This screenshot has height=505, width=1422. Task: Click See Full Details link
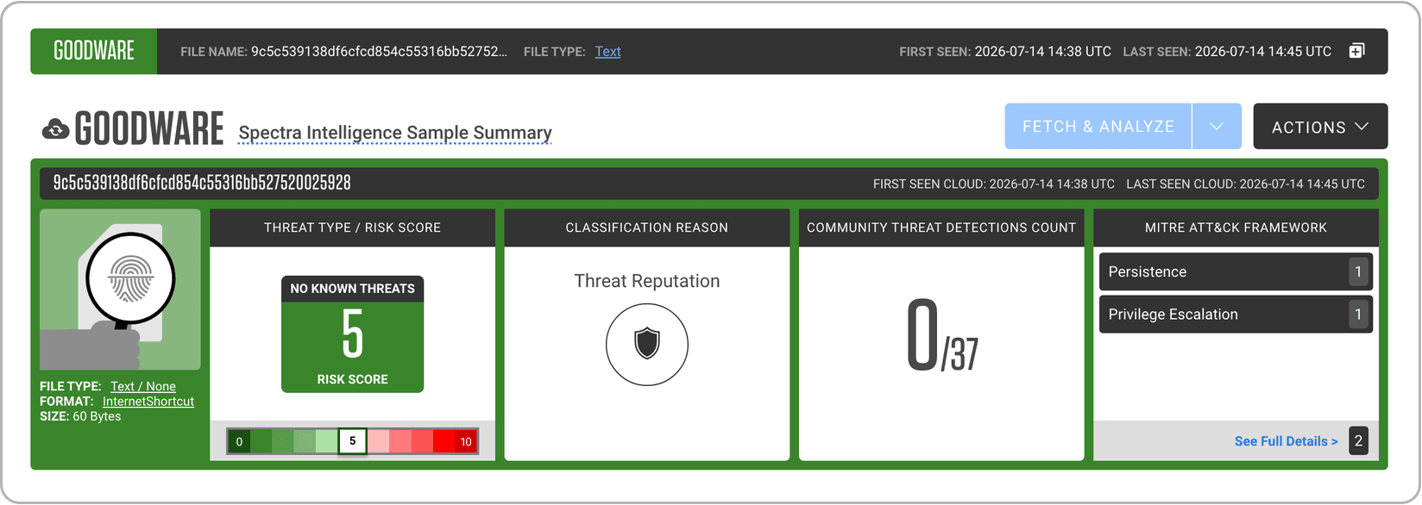[x=1286, y=441]
